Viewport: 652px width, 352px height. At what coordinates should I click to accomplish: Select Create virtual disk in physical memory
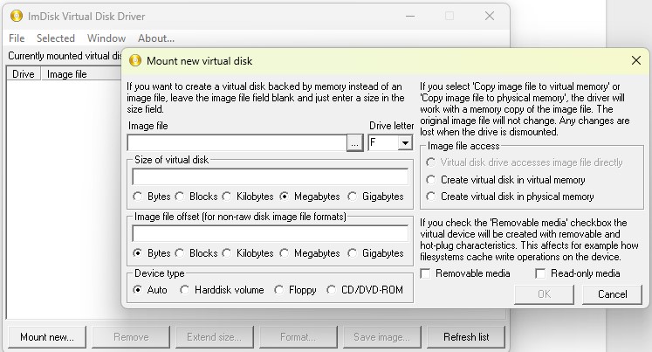[x=430, y=197]
